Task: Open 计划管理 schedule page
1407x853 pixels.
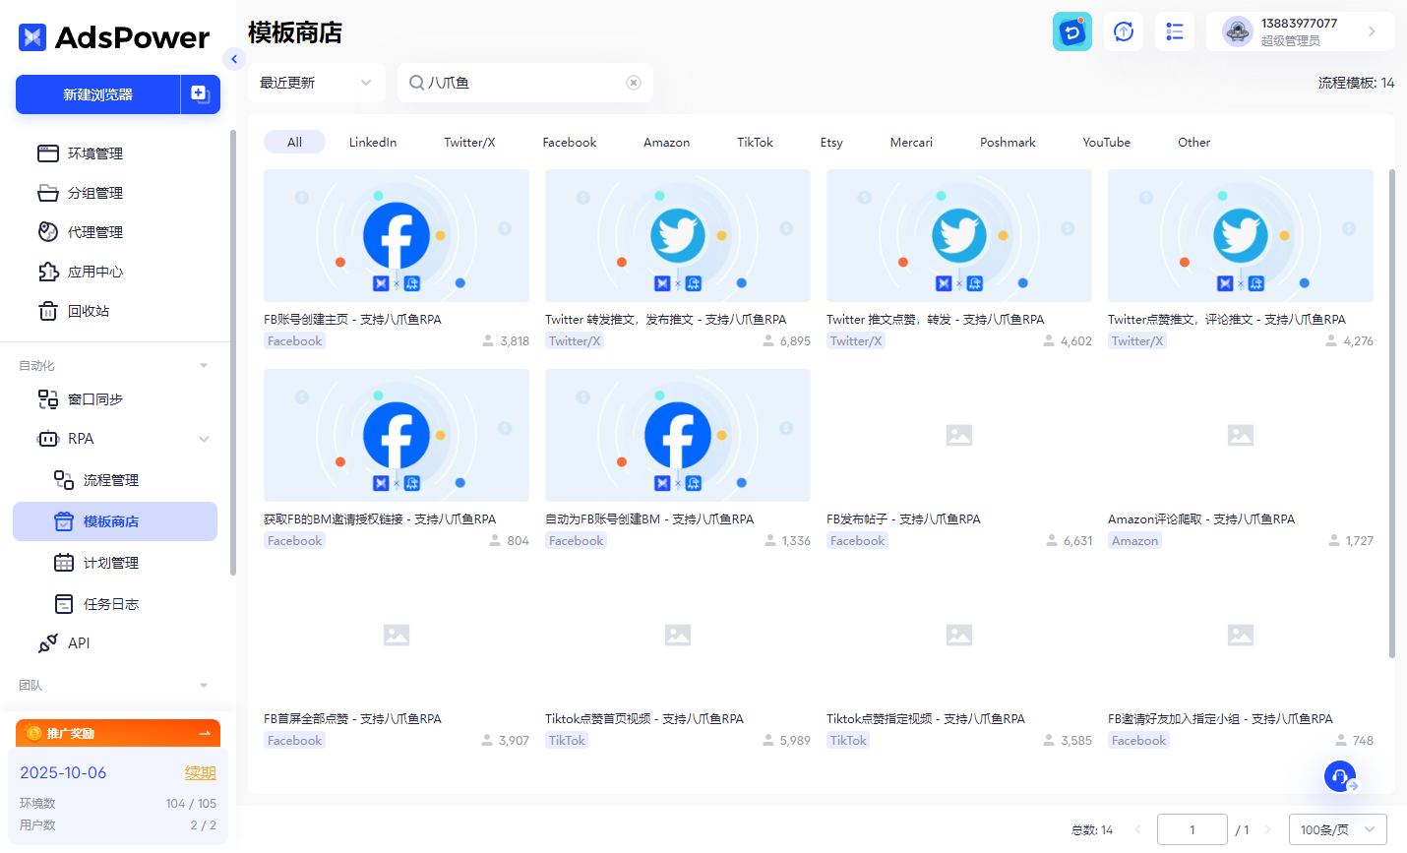Action: pos(111,563)
